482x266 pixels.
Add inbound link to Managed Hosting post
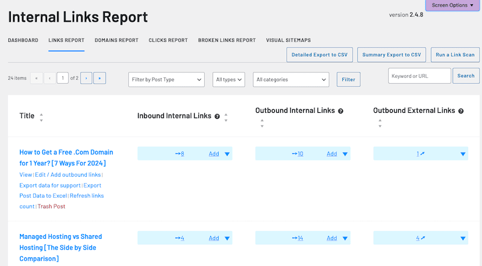[214, 238]
